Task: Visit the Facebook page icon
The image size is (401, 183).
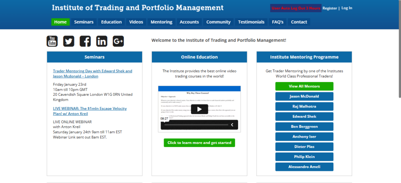Action: [85, 41]
